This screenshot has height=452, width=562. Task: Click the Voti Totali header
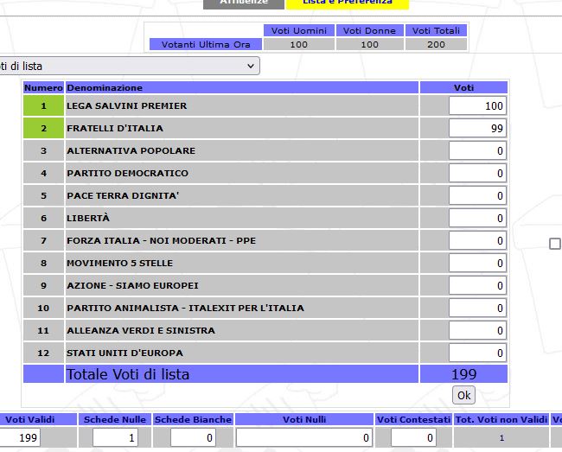[x=436, y=30]
